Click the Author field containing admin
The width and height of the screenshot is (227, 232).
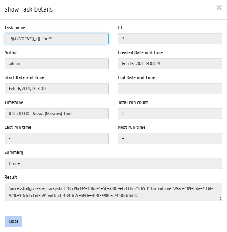[x=56, y=64]
